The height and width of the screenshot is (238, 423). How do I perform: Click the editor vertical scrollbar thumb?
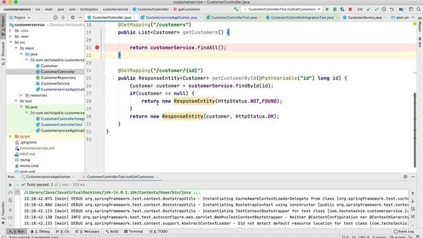coord(414,130)
